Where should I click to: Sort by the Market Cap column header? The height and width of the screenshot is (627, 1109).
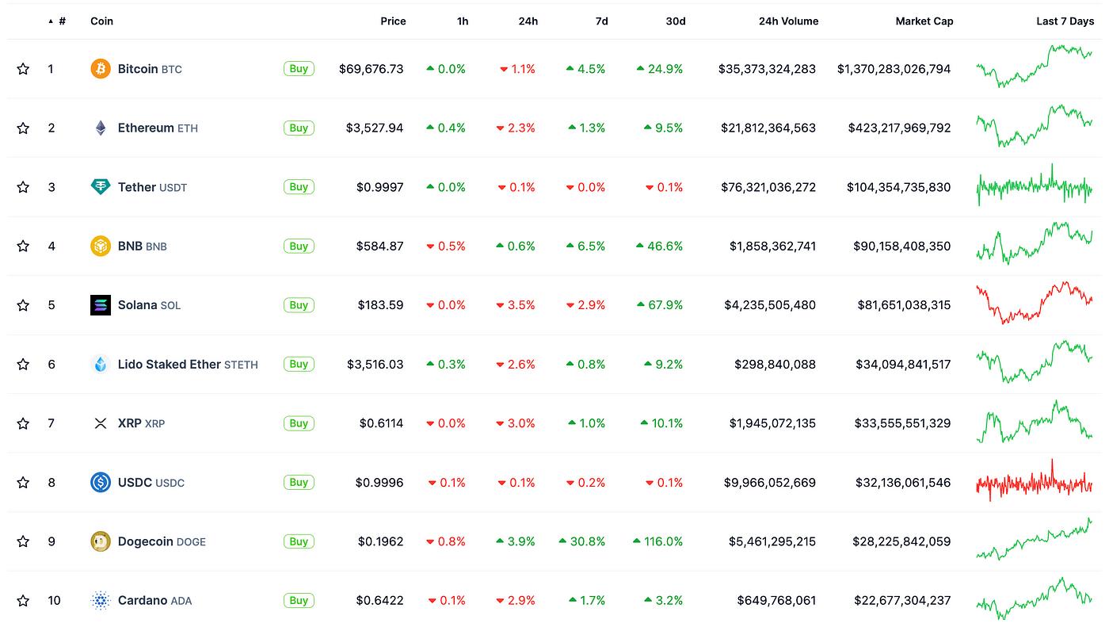924,21
